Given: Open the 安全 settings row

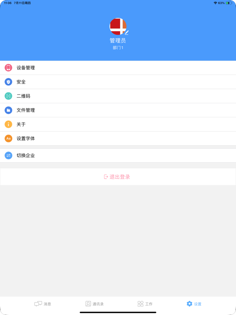Looking at the screenshot, I should coord(118,82).
